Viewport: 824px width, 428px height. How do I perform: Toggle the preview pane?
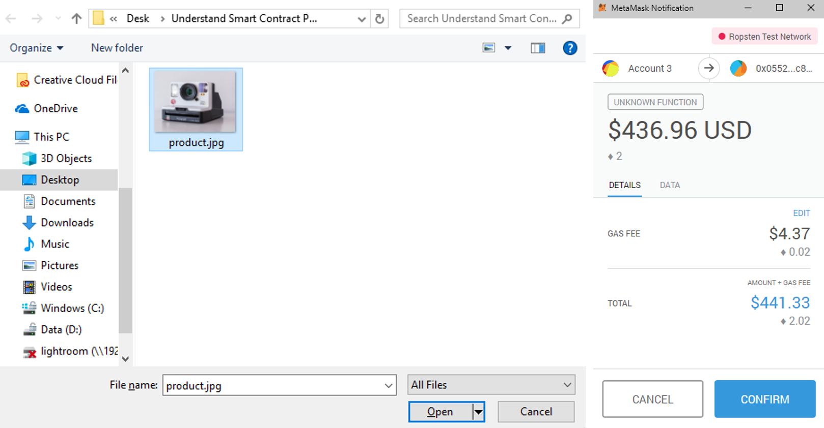(x=538, y=48)
